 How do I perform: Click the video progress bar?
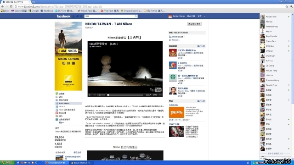point(125,95)
